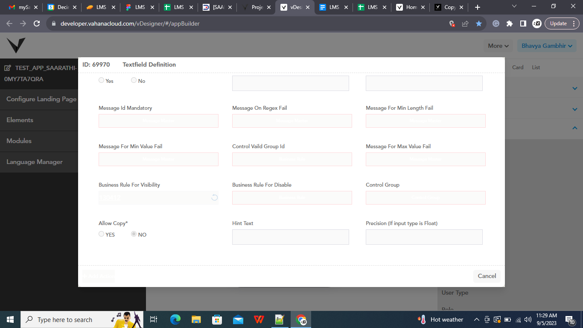Collapse the upward chevron in right panel

pos(574,128)
